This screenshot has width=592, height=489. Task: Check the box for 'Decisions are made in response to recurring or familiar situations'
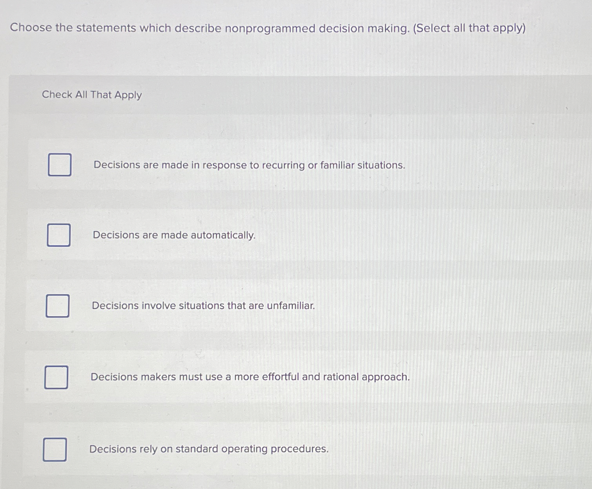tap(59, 165)
